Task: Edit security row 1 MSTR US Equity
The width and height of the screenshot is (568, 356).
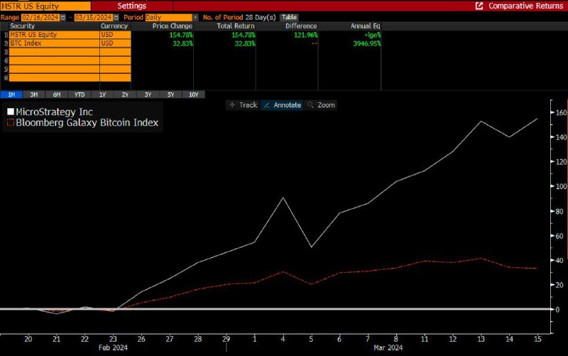Action: pos(54,35)
